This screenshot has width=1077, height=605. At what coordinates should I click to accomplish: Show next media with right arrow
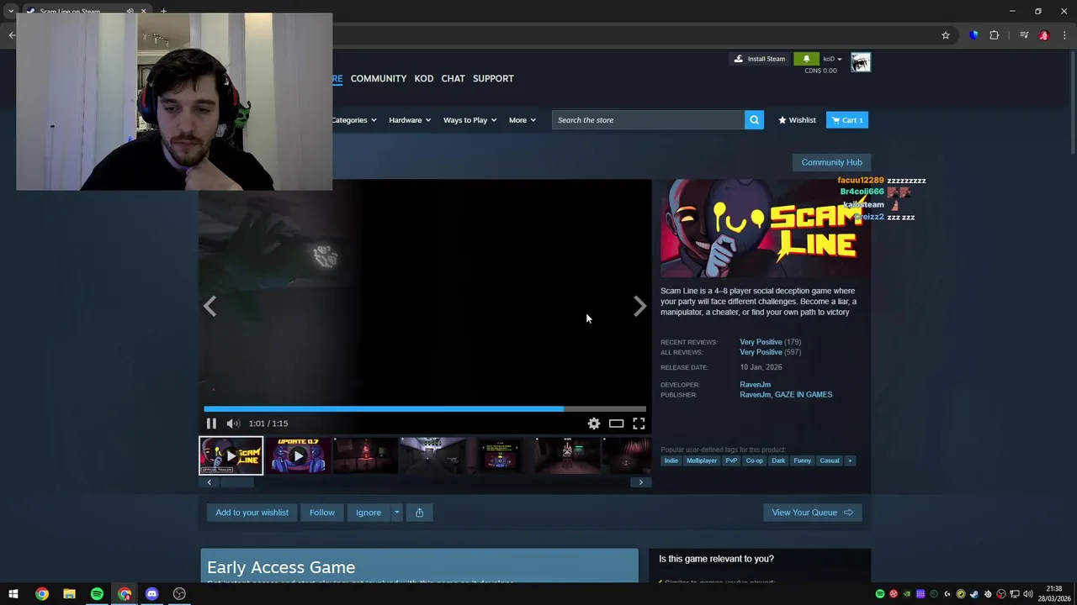click(x=639, y=307)
